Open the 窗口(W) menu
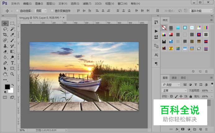 122,4
